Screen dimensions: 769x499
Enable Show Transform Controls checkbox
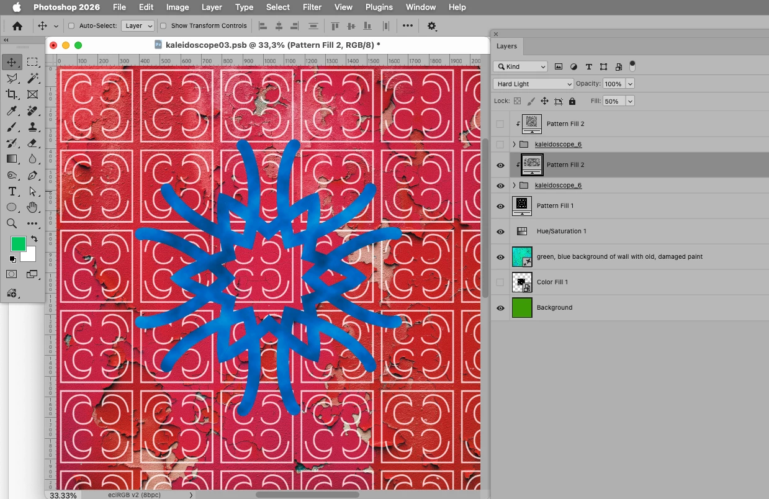click(x=163, y=26)
